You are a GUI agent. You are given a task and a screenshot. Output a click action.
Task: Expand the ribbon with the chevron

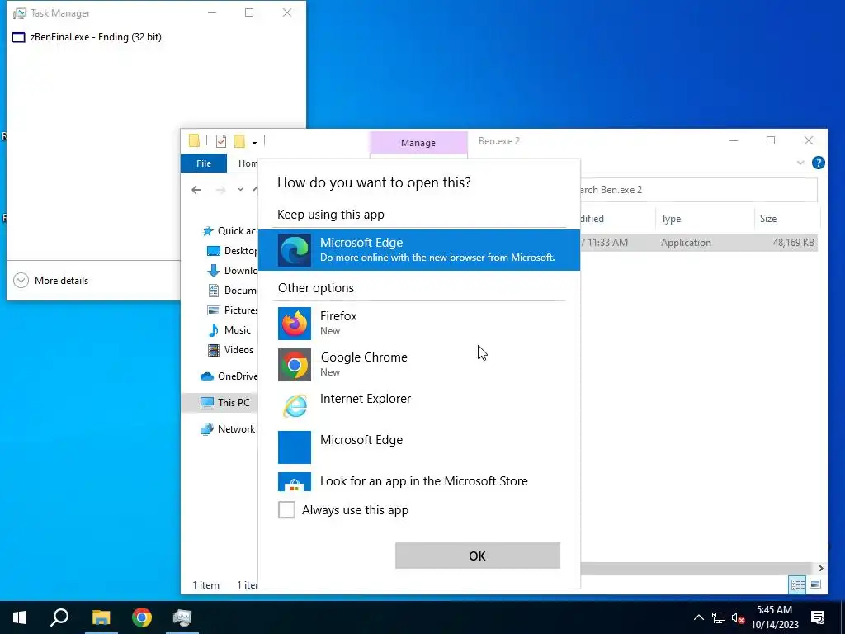coord(800,163)
